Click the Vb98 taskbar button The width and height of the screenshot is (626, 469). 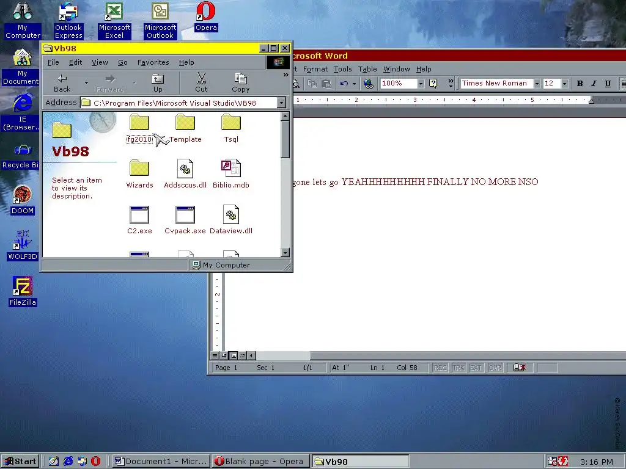360,462
